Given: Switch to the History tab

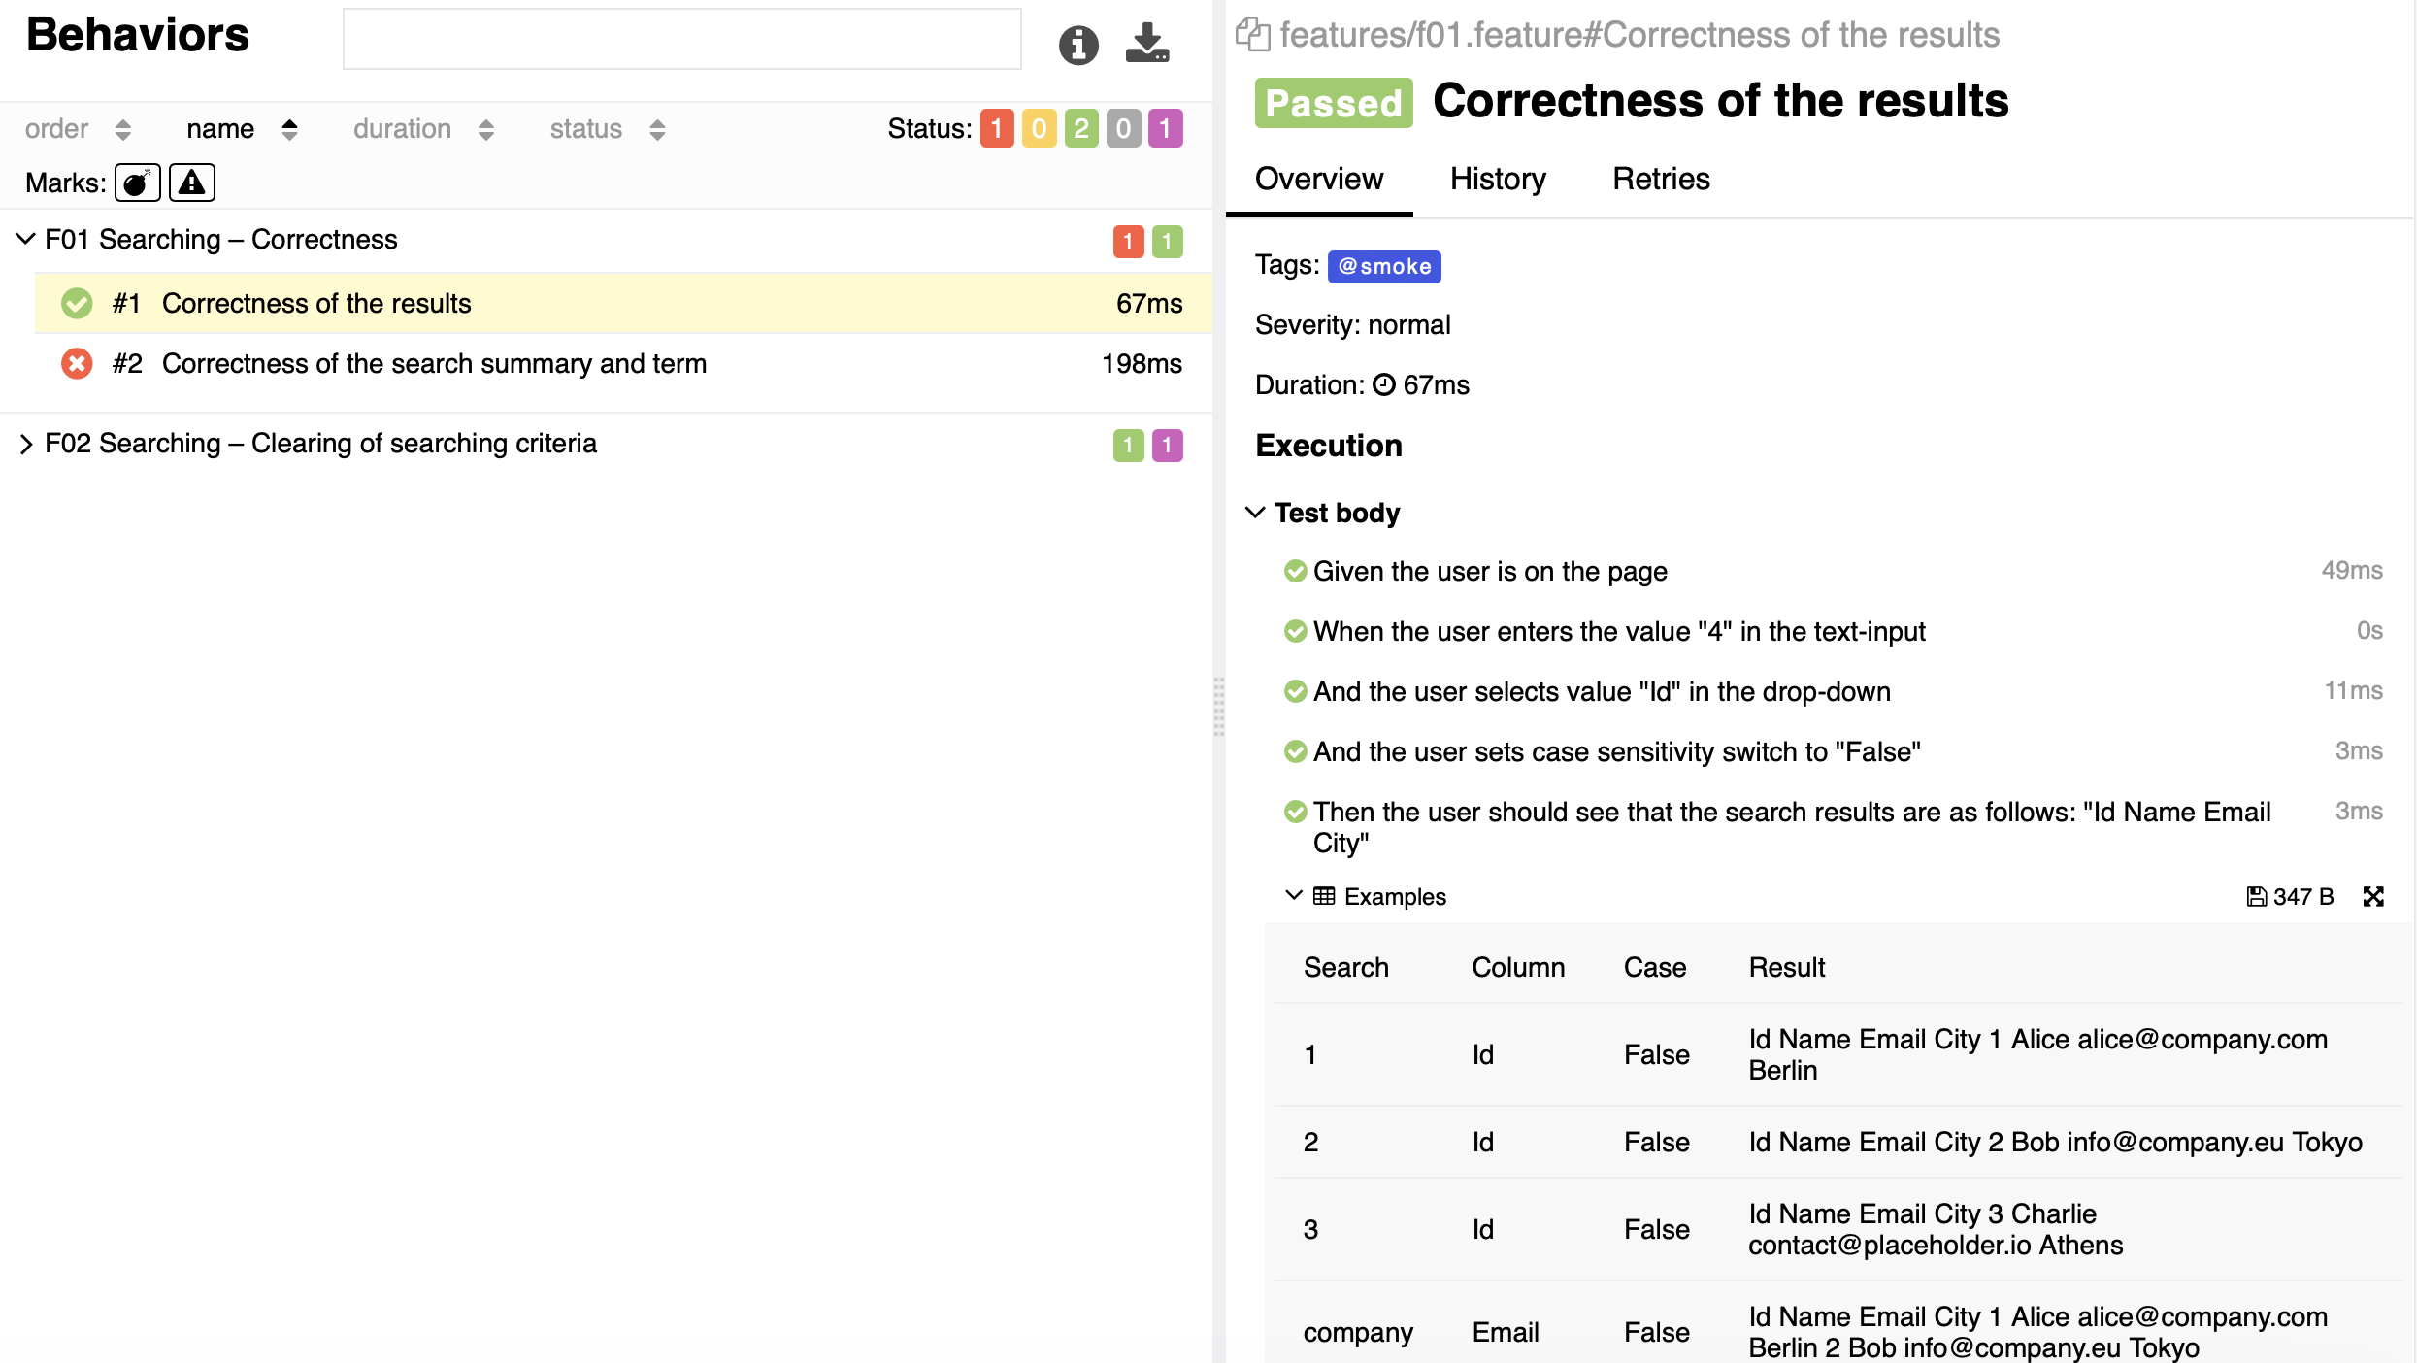Looking at the screenshot, I should click(x=1498, y=179).
